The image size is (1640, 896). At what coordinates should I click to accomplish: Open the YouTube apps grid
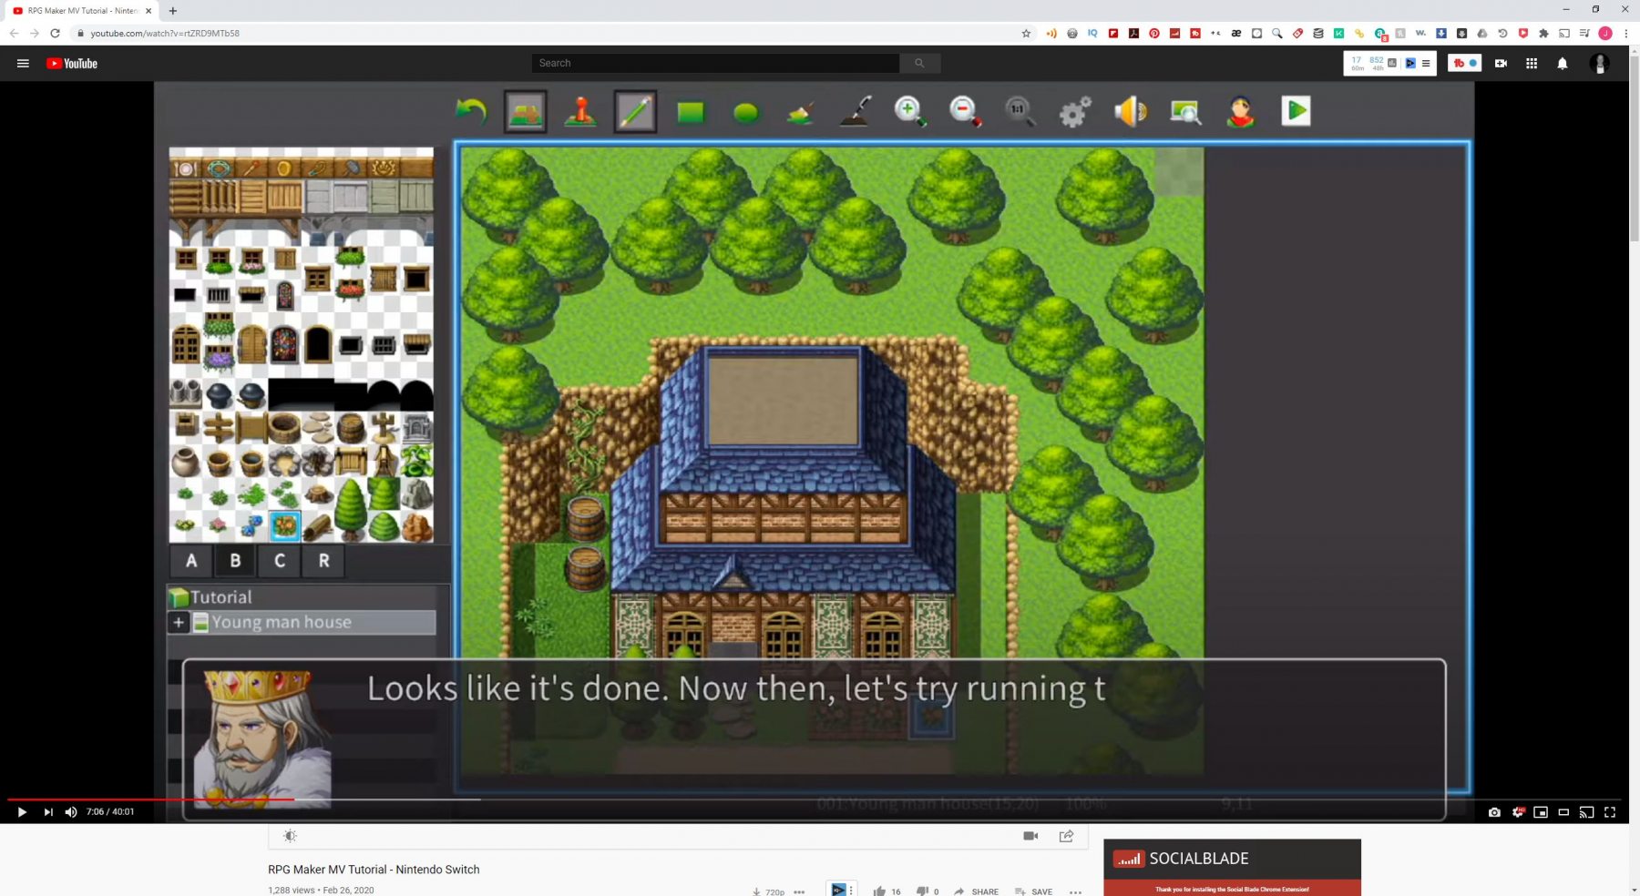pos(1532,64)
